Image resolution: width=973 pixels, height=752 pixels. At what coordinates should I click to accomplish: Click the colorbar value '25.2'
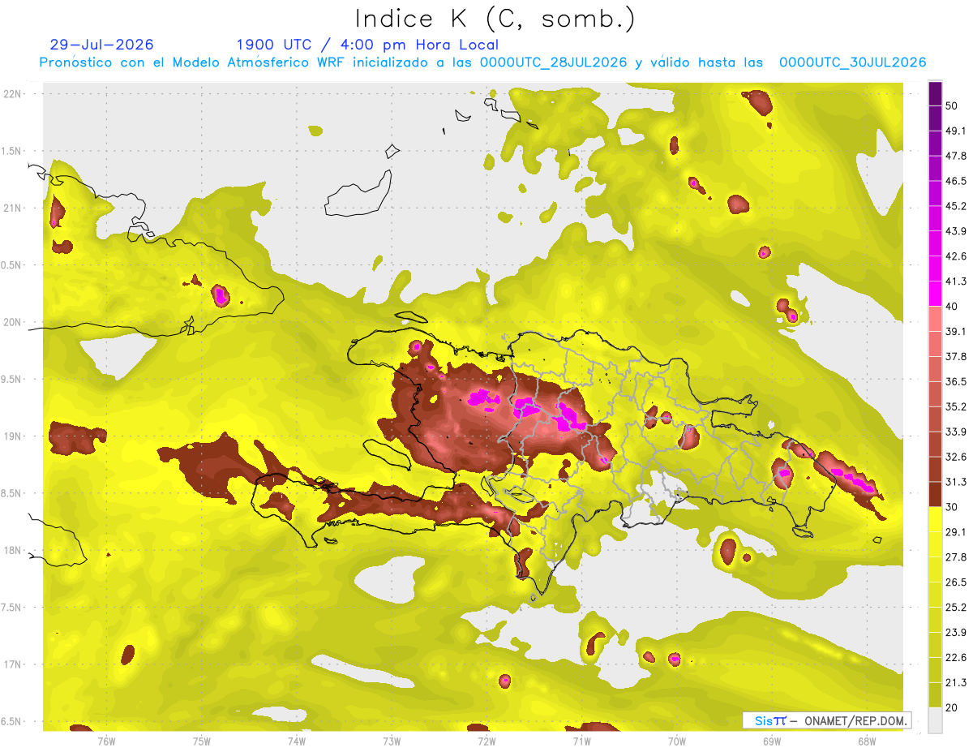click(x=955, y=608)
